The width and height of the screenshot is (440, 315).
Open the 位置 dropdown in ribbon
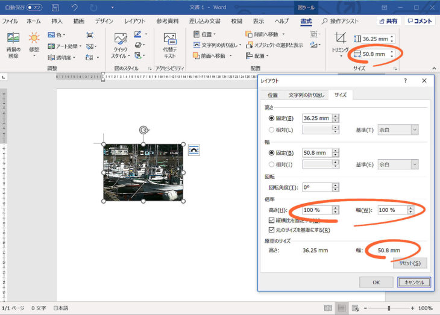pyautogui.click(x=206, y=34)
